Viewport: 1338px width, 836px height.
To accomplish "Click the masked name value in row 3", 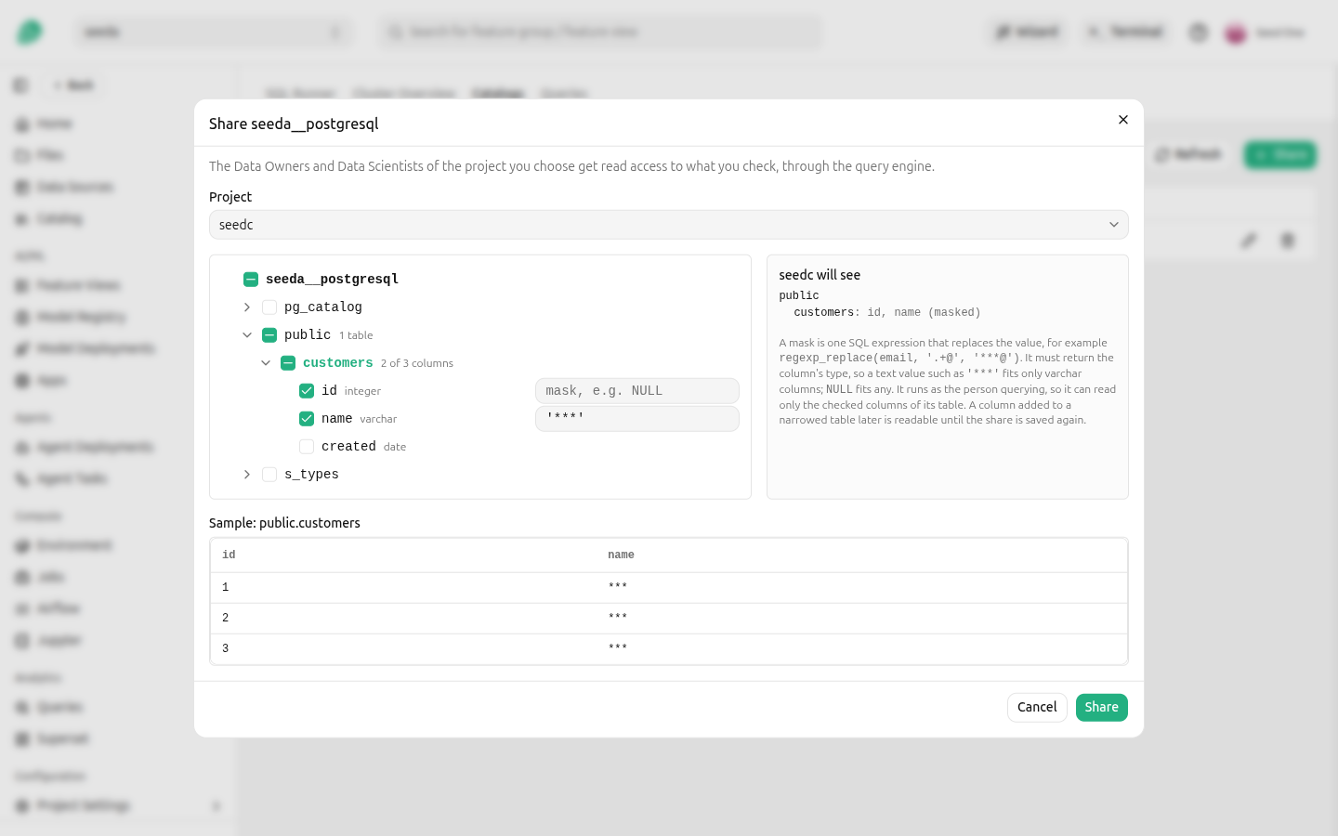I will pos(618,648).
